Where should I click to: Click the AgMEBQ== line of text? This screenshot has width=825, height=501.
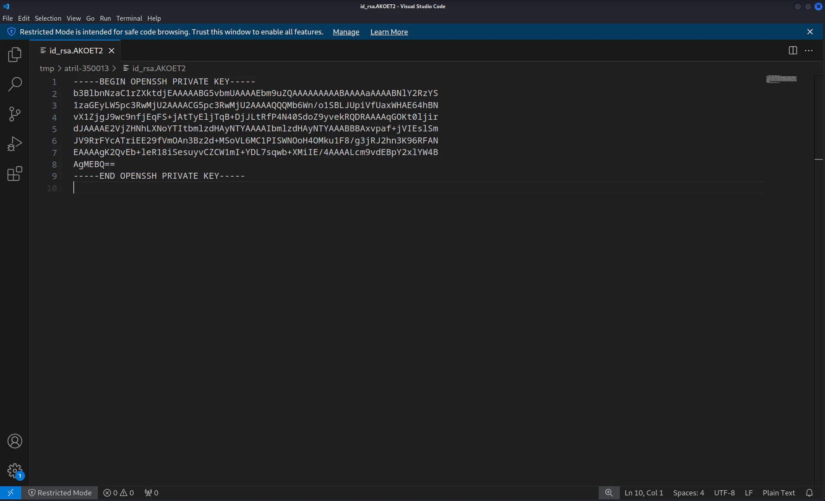[94, 164]
